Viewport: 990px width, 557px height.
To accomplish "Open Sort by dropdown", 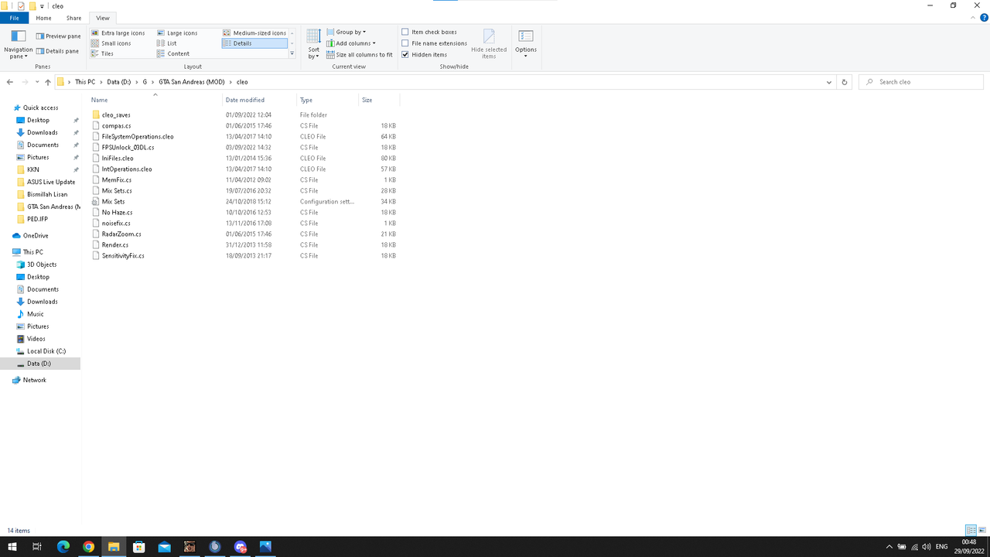I will click(x=313, y=45).
